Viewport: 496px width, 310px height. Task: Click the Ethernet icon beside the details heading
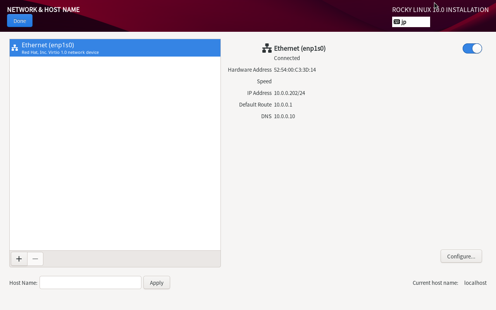pyautogui.click(x=267, y=48)
